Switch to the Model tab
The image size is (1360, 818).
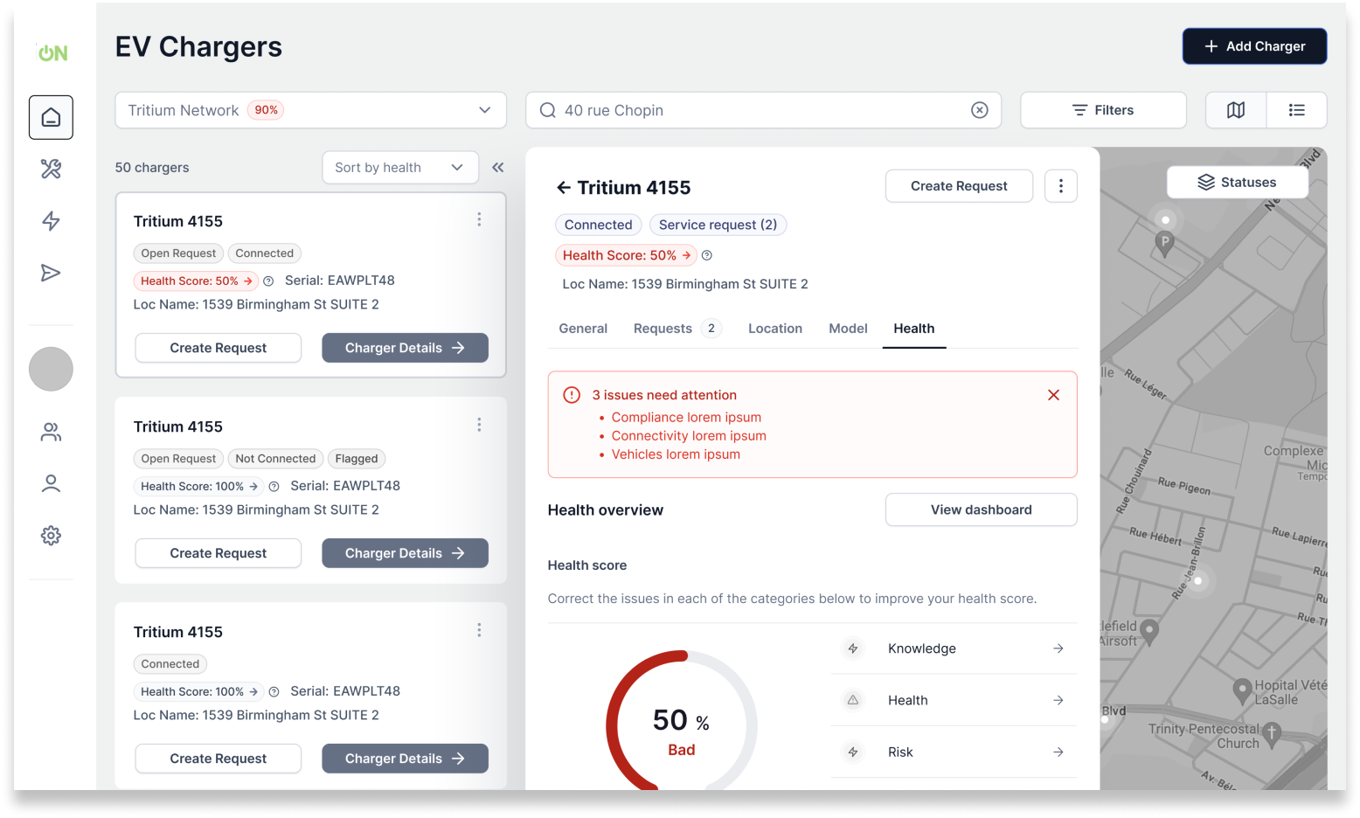point(848,329)
